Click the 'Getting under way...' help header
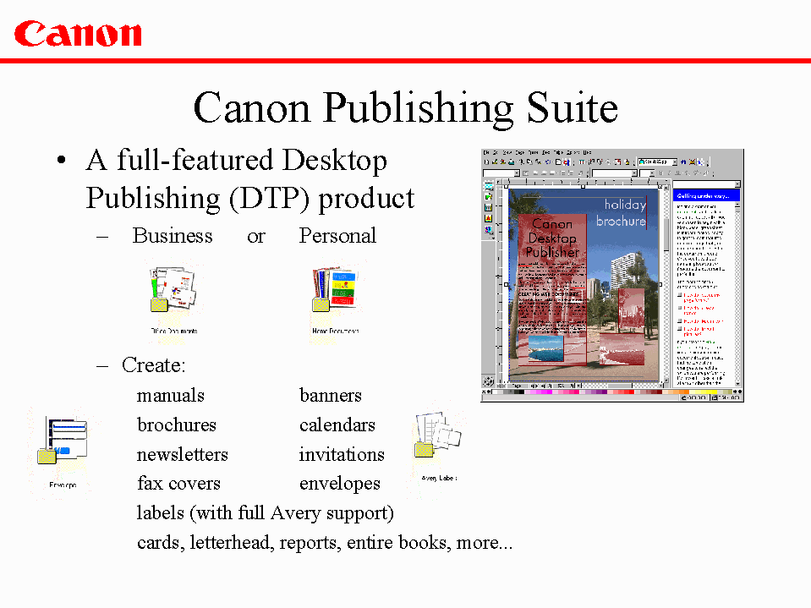The width and height of the screenshot is (811, 608). click(705, 195)
